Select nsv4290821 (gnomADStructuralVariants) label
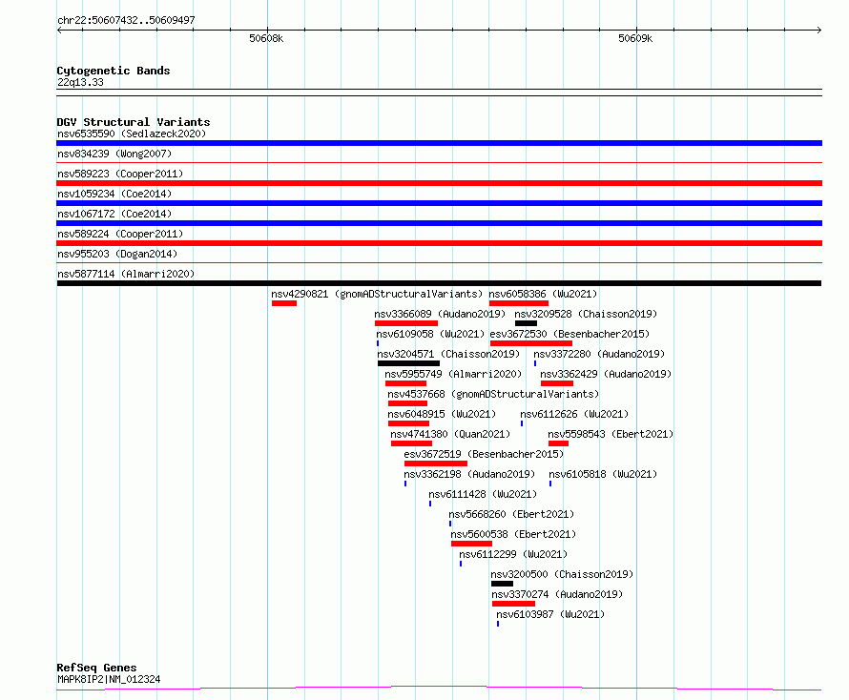The image size is (849, 700). [x=377, y=294]
